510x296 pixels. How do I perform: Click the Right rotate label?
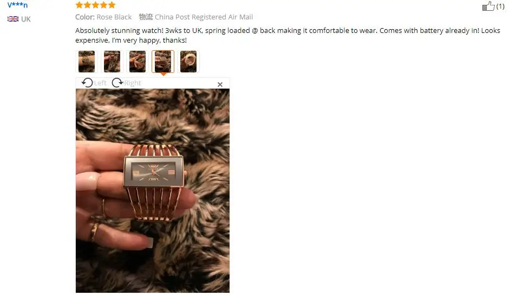(133, 83)
